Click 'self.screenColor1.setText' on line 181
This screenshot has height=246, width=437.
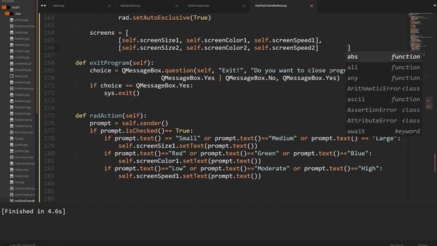point(163,161)
